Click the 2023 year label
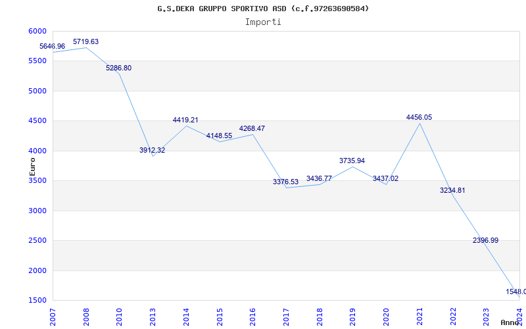The width and height of the screenshot is (526, 329). point(486,316)
